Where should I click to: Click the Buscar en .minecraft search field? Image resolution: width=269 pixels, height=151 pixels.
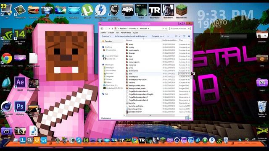pos(180,29)
